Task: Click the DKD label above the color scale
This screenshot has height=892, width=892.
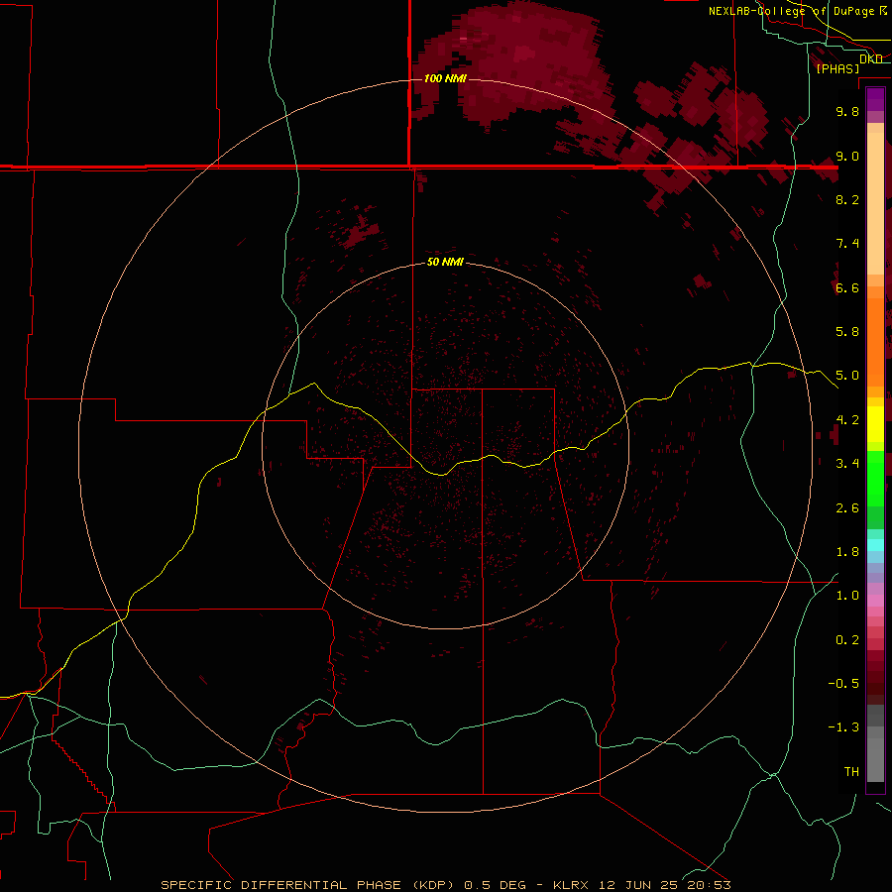Action: tap(870, 58)
